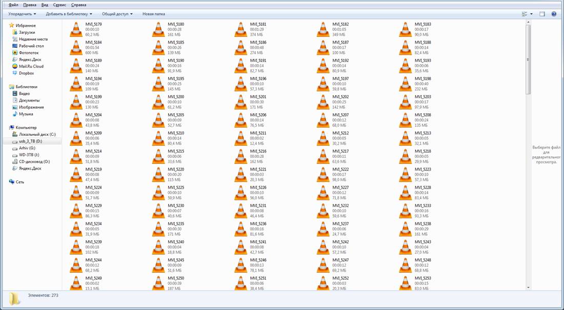Click the Mail.Ru Cloud icon
Viewport: 564px width, 310px height.
(15, 66)
